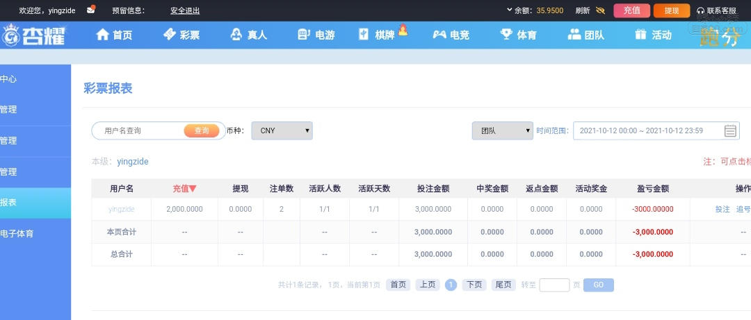Click the 盈亏金额 column header
Viewport: 751px width, 320px height.
653,189
